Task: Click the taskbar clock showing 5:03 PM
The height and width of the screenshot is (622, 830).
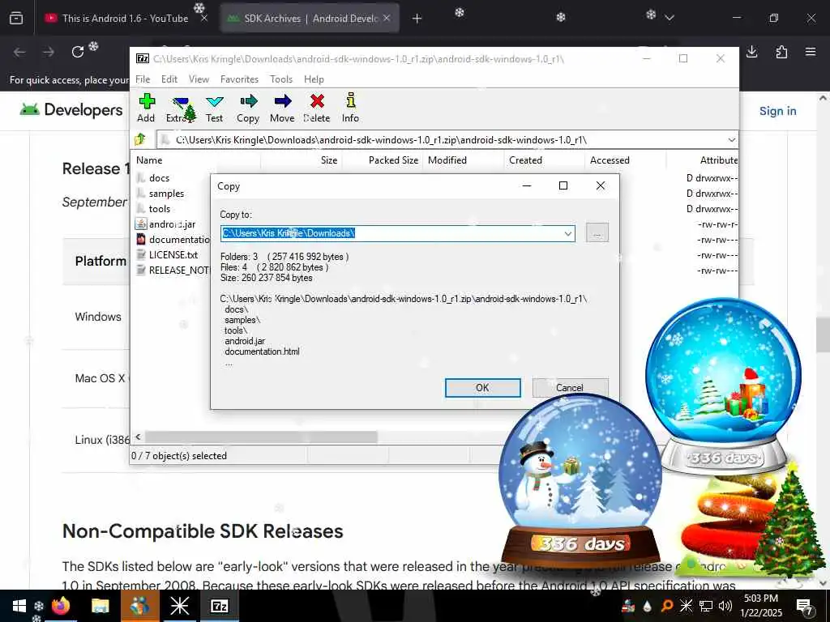Action: pyautogui.click(x=760, y=606)
